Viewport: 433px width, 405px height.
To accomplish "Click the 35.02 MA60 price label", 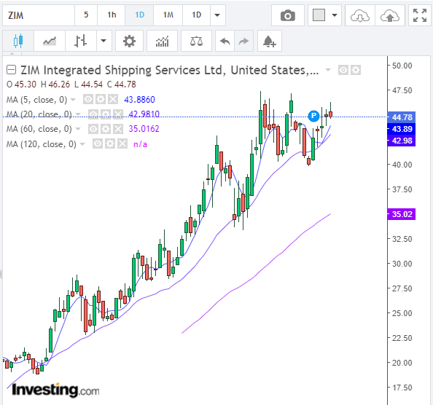I will (x=402, y=214).
